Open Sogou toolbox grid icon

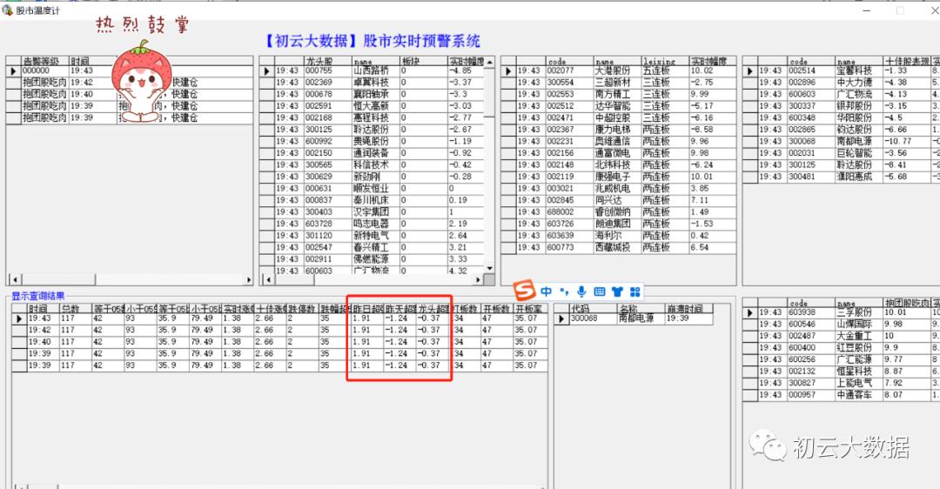tap(634, 291)
